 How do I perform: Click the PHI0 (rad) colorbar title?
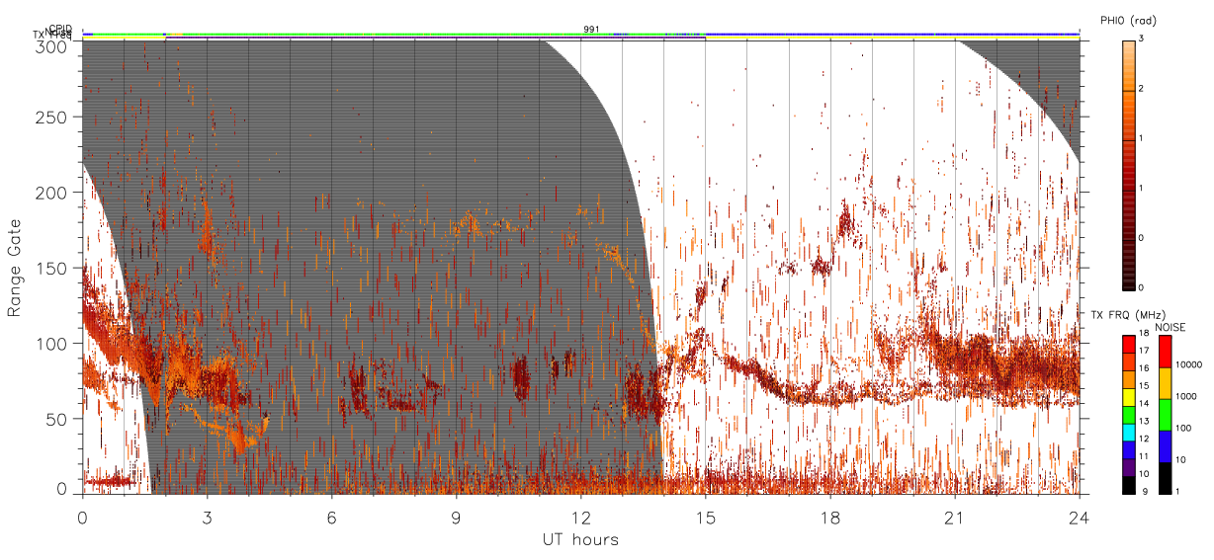point(1127,21)
